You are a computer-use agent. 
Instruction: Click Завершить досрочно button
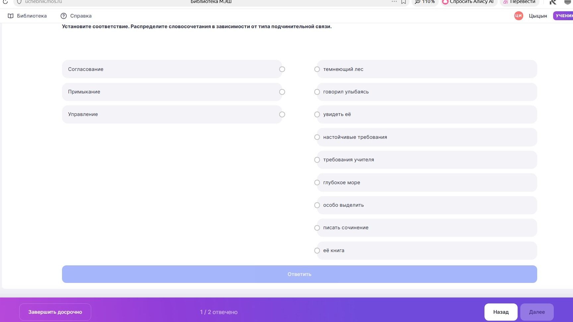point(55,312)
